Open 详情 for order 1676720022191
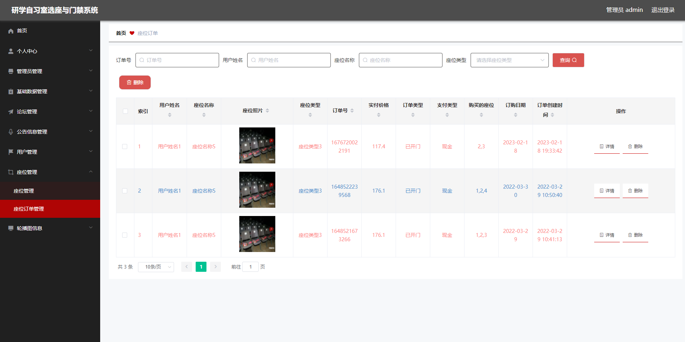 pyautogui.click(x=607, y=147)
